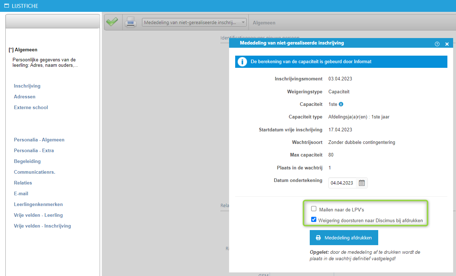Image resolution: width=456 pixels, height=276 pixels.
Task: Enable Mailen naar de LPV's checkbox
Action: pyautogui.click(x=314, y=209)
